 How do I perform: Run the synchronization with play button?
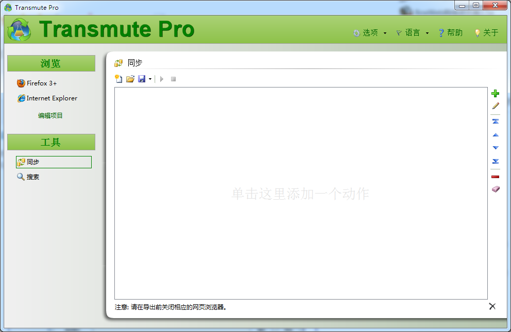click(162, 79)
